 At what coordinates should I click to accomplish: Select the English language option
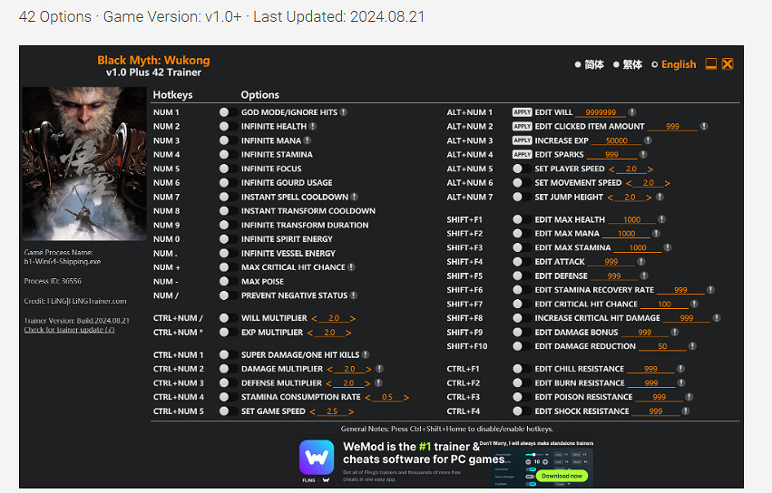(x=673, y=64)
